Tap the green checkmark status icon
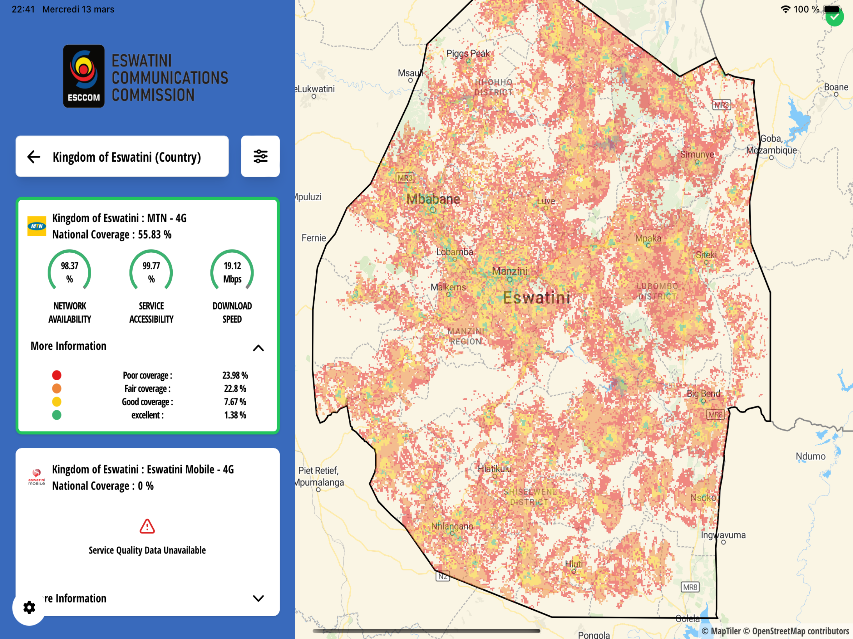853x639 pixels. coord(835,17)
